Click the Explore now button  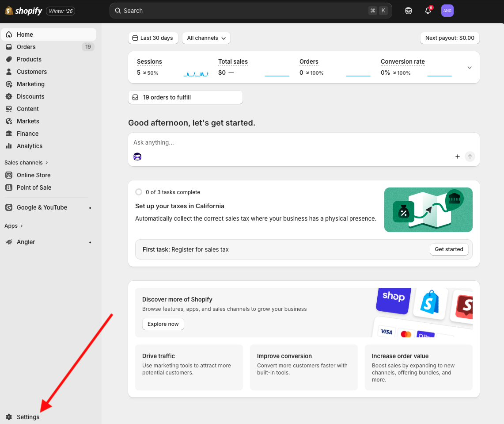coord(163,324)
